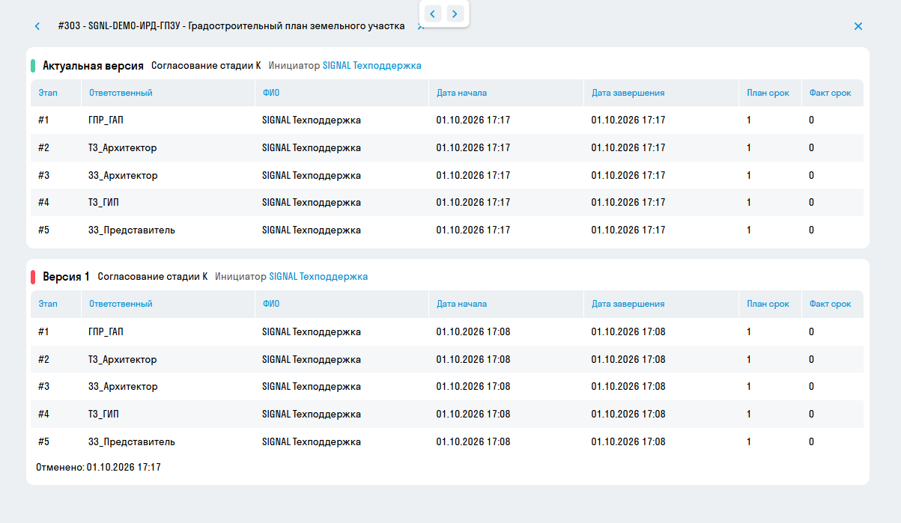This screenshot has width=901, height=523.
Task: Click Согласование стадии К label in Актуальная версия
Action: tap(206, 66)
